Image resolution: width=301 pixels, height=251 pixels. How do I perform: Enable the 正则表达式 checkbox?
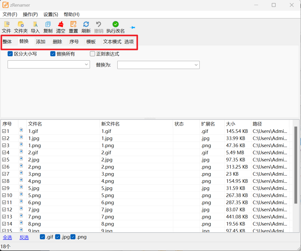click(92, 54)
